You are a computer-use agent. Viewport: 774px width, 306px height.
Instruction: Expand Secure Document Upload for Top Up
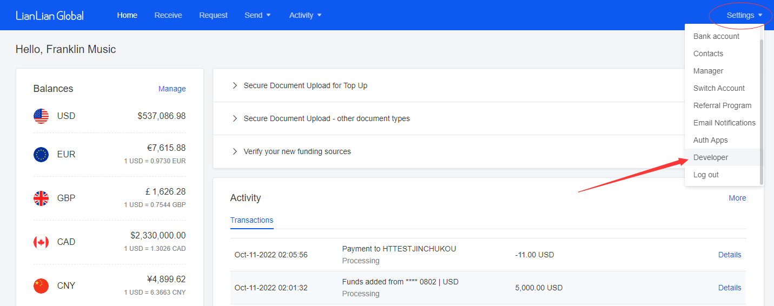click(x=305, y=85)
